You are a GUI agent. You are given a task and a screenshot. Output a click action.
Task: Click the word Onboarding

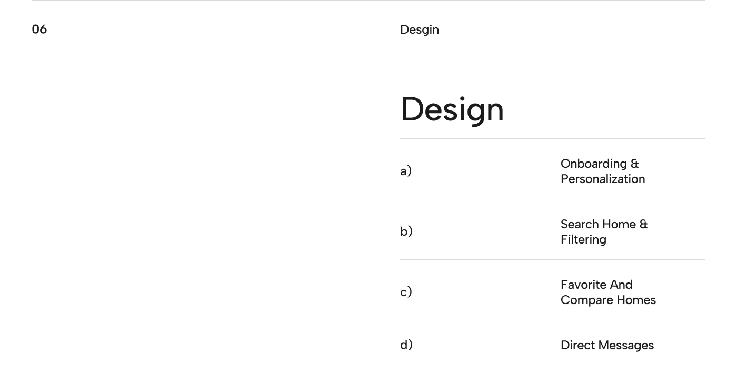(593, 164)
